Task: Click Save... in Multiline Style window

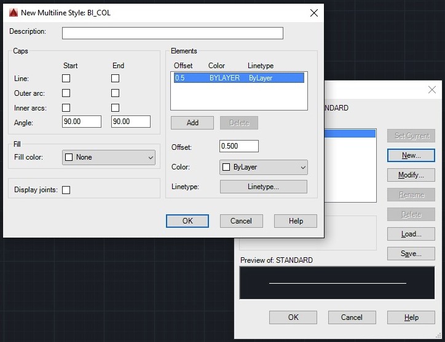Action: (411, 254)
